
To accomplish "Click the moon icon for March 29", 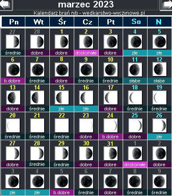I will point(62,154).
